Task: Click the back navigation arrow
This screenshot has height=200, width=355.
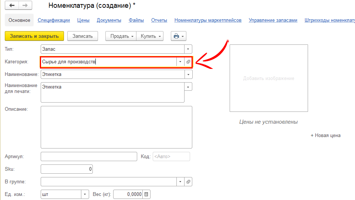Action: click(12, 6)
